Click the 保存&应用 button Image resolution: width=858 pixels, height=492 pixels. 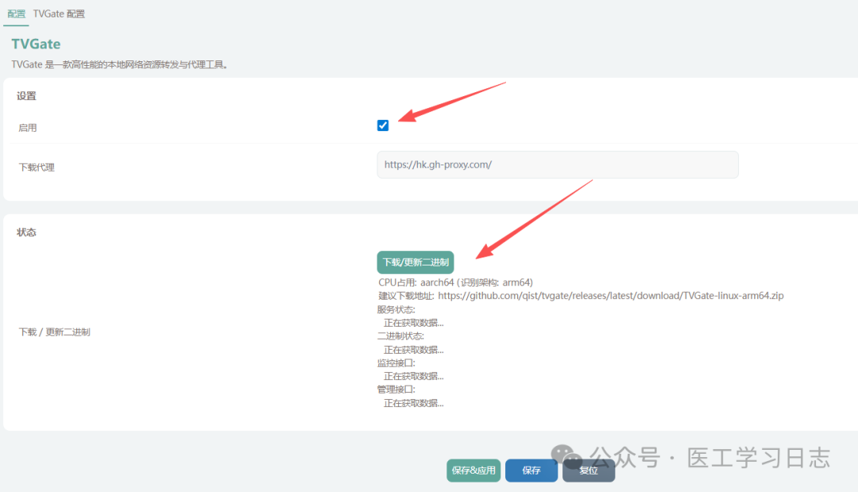[x=473, y=470]
